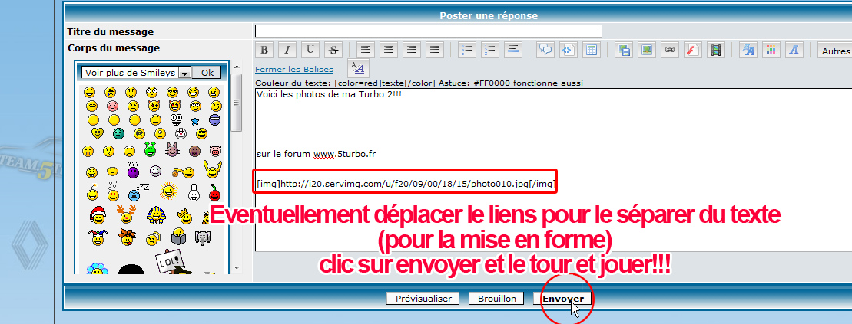The height and width of the screenshot is (324, 852).
Task: Insert the red cherry smiley
Action: [215, 191]
